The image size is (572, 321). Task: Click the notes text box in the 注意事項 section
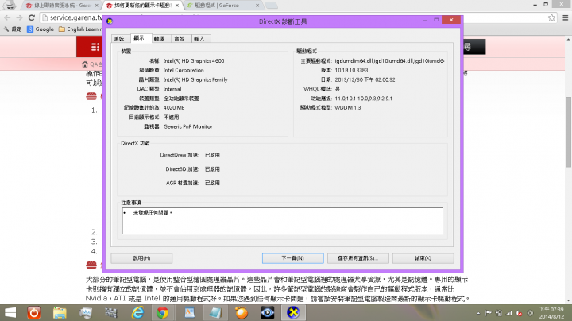pyautogui.click(x=282, y=221)
